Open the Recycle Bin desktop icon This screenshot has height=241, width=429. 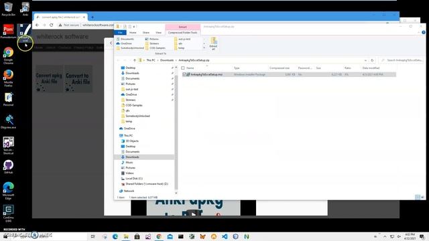(x=8, y=9)
